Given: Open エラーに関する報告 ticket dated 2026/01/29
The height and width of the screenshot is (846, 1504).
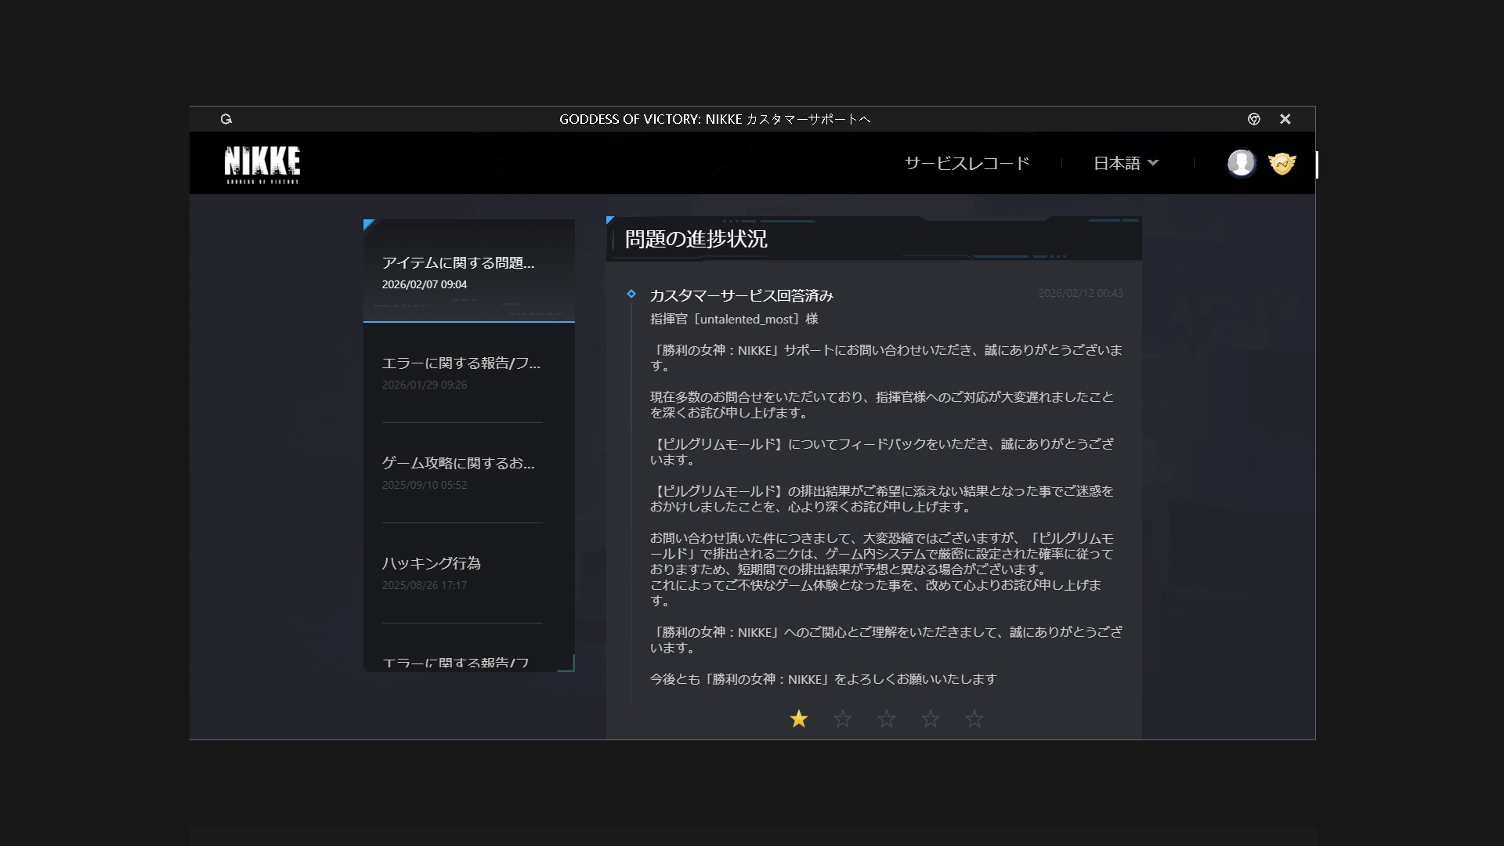Looking at the screenshot, I should coord(462,372).
